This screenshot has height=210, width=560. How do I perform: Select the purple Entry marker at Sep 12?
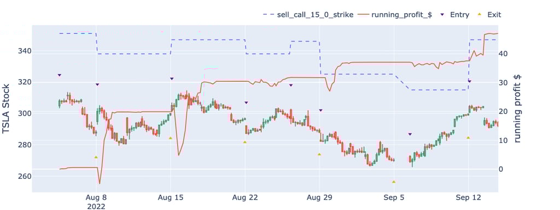tap(470, 81)
